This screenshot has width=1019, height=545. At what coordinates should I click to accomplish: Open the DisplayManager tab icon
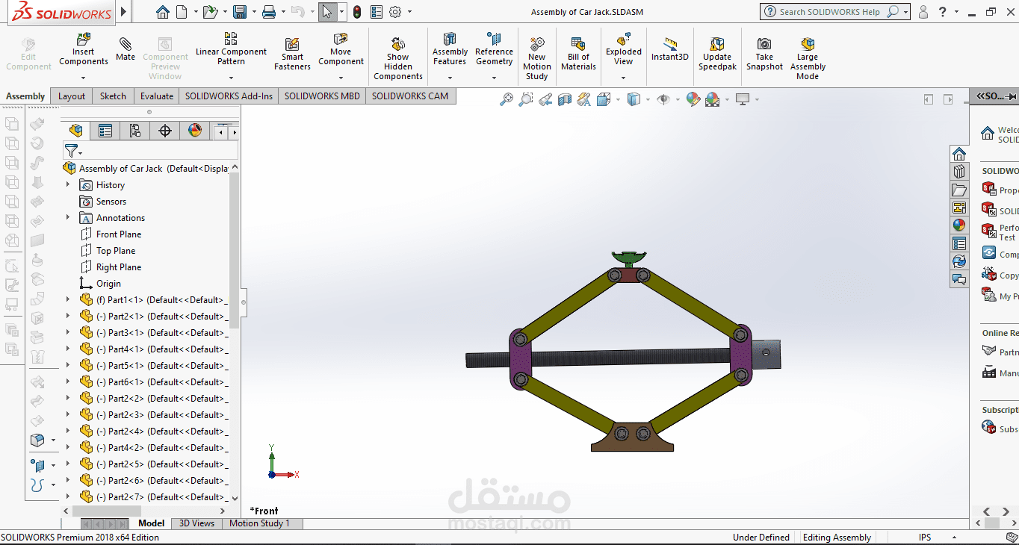[x=195, y=131]
